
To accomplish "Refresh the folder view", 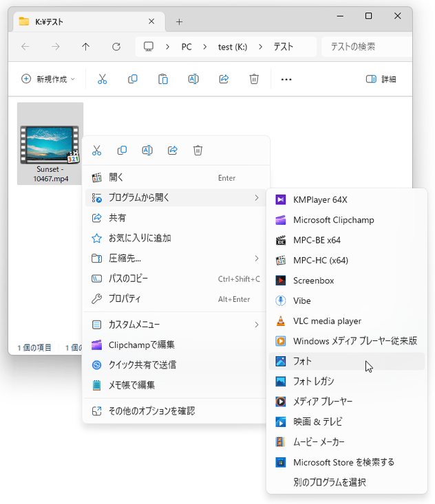I will tap(116, 47).
